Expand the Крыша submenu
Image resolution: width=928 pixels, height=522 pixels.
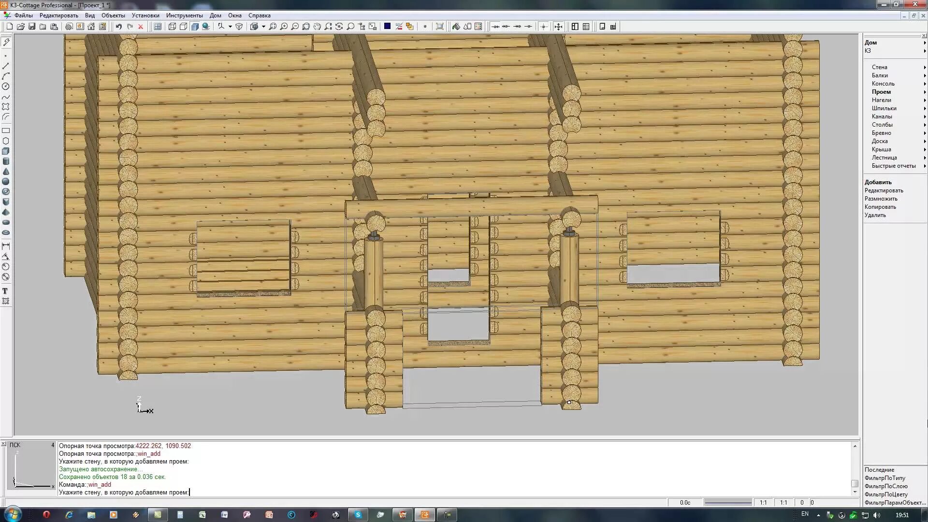point(881,149)
